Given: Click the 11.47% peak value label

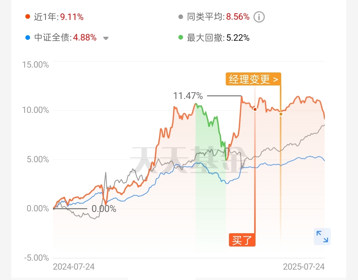Looking at the screenshot, I should click(x=188, y=96).
